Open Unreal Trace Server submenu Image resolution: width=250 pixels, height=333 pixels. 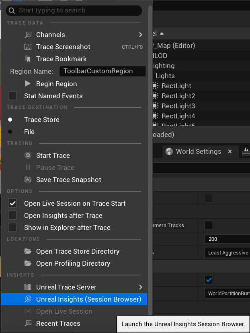[x=74, y=287]
